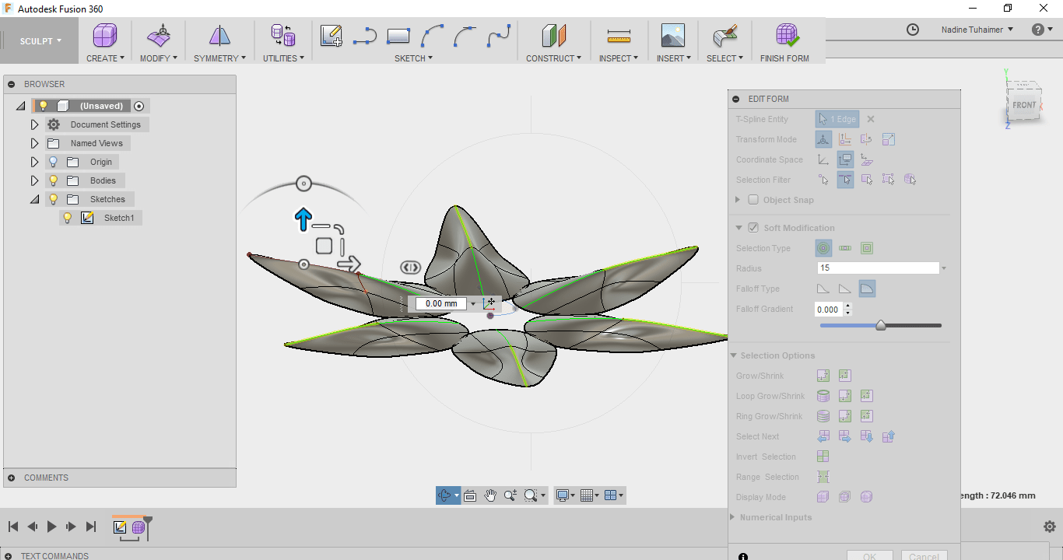Screen dimensions: 1063x560
Task: Click the Look At camera icon
Action: [x=469, y=495]
